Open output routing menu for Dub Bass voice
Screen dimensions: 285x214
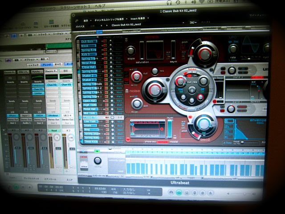coord(118,41)
